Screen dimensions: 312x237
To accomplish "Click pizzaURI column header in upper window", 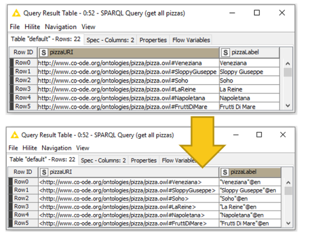I will point(128,52).
